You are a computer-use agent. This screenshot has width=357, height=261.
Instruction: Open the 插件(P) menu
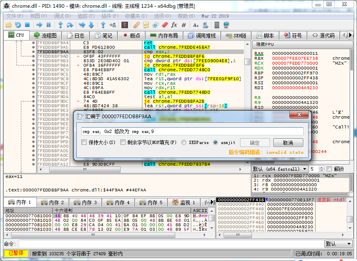[x=110, y=16]
